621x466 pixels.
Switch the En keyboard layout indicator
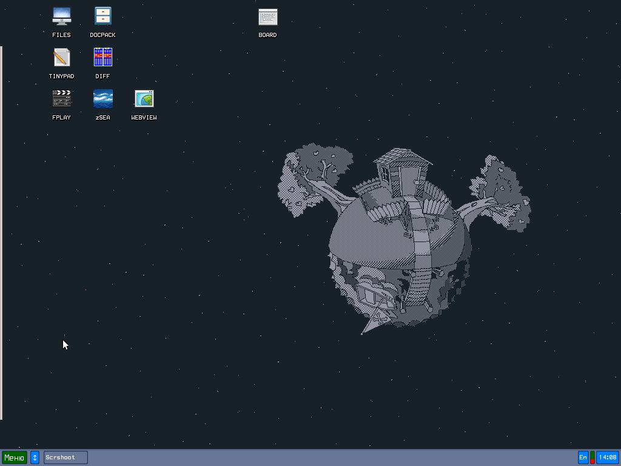point(583,458)
